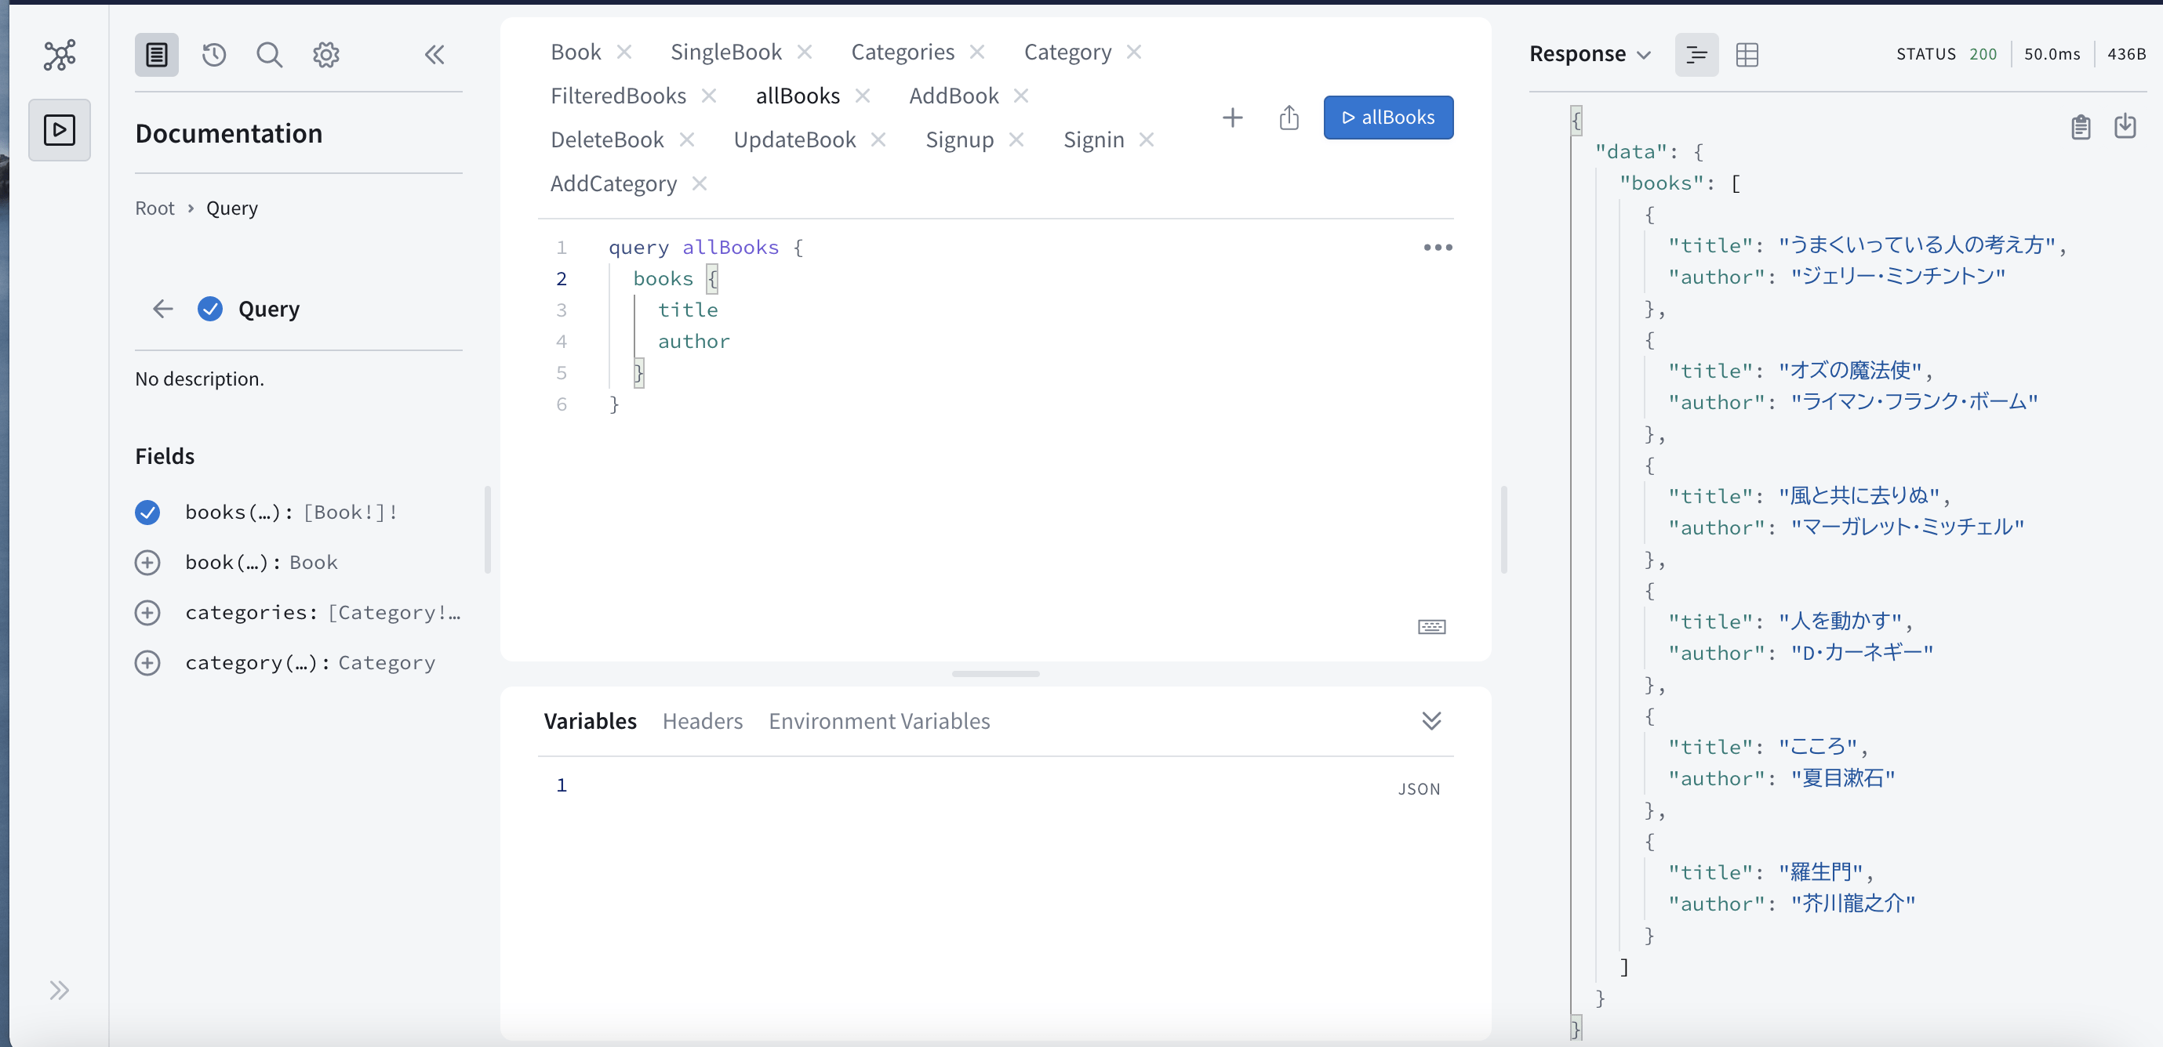Close the SingleBook tab
Screen dimensions: 2163x1047
point(805,52)
